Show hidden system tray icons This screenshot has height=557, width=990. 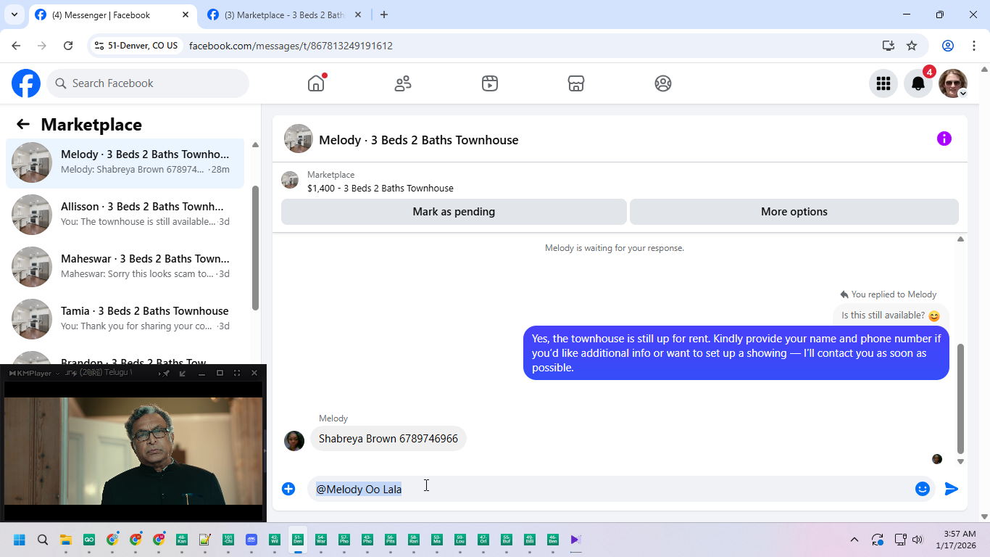854,540
